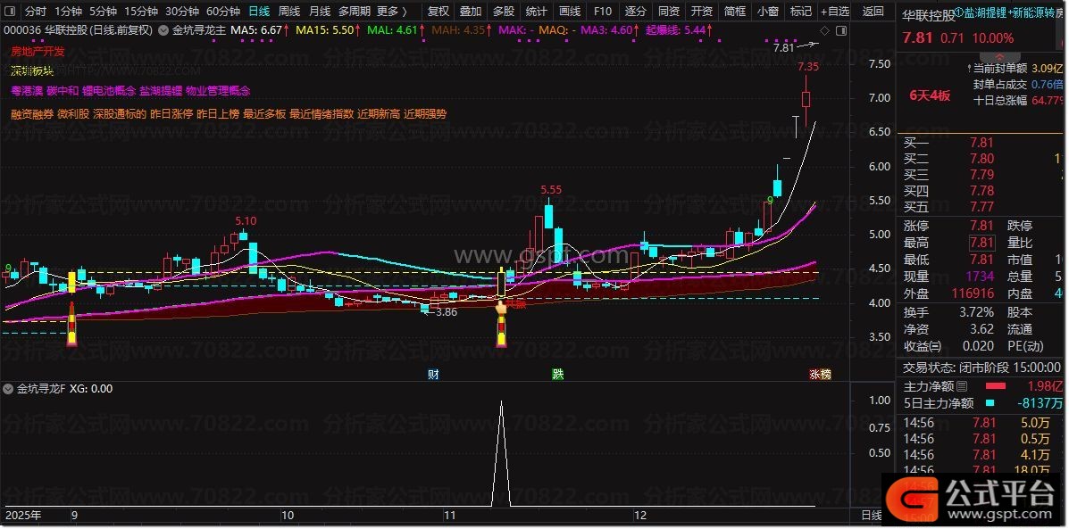
Task: Click the panel layout icon at top-left
Action: [11, 12]
